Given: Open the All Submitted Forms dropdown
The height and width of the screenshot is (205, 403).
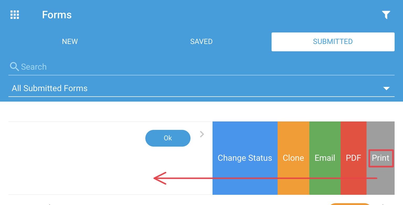Looking at the screenshot, I should (x=386, y=88).
